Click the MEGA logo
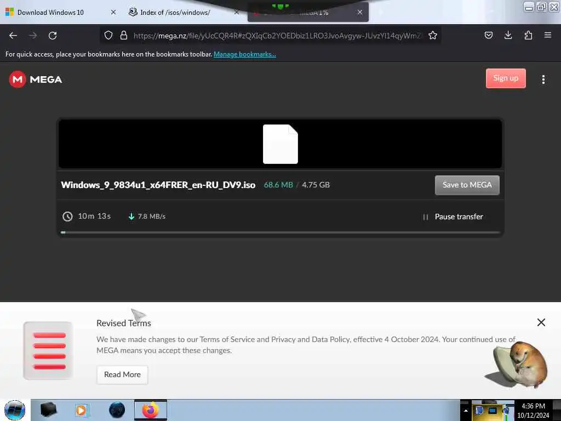The width and height of the screenshot is (561, 421). (36, 79)
